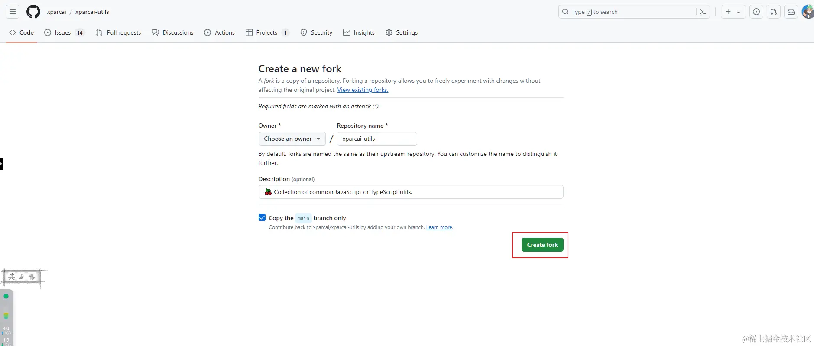Click the green Create fork button
Image resolution: width=814 pixels, height=346 pixels.
click(542, 245)
